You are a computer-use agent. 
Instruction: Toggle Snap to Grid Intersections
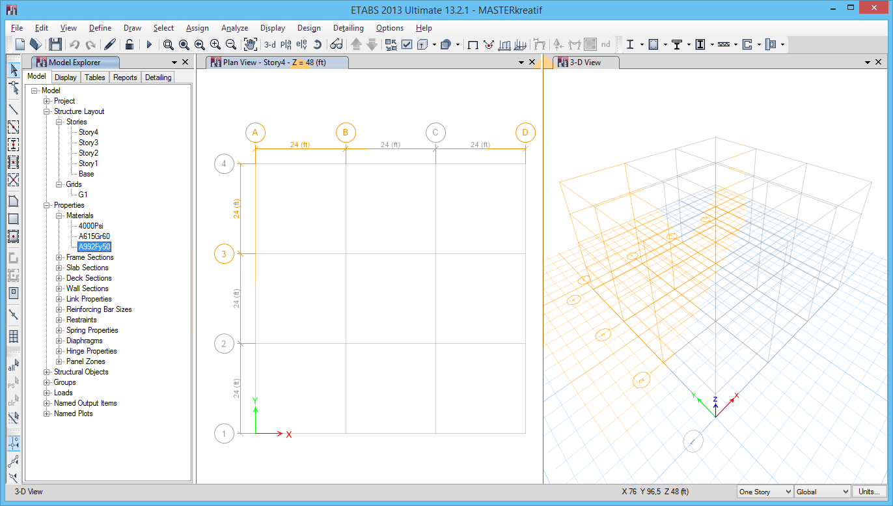pos(13,443)
